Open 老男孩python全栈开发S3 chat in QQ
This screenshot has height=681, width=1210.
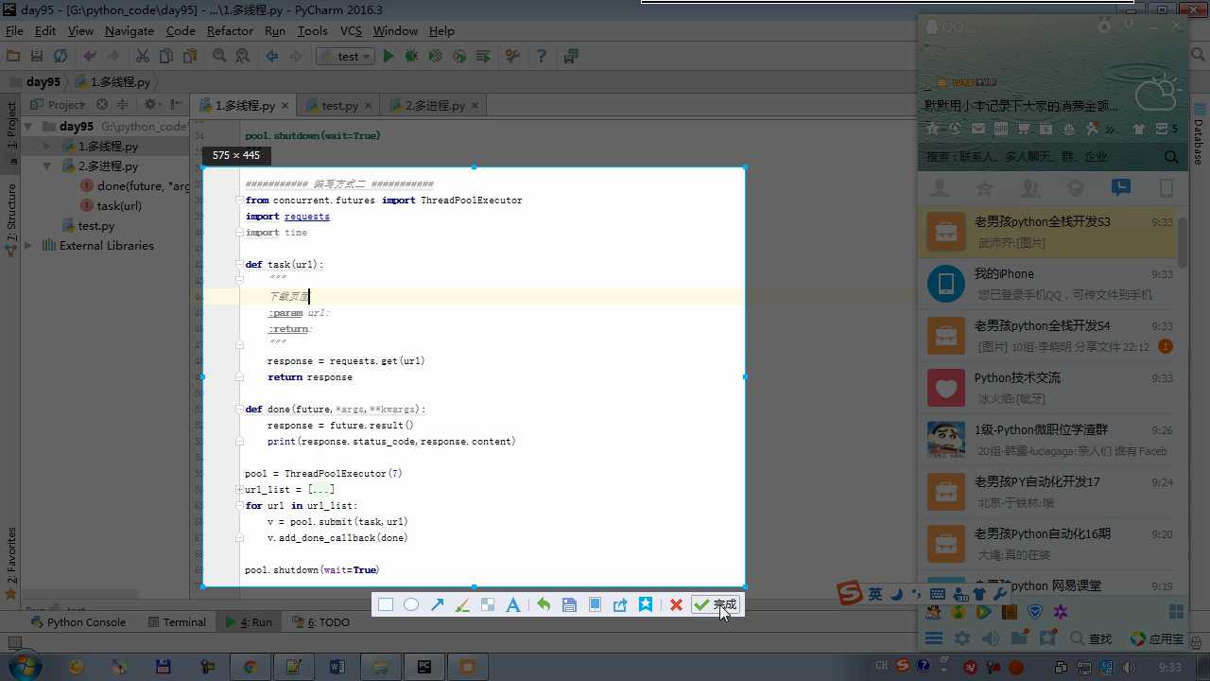pyautogui.click(x=1047, y=233)
